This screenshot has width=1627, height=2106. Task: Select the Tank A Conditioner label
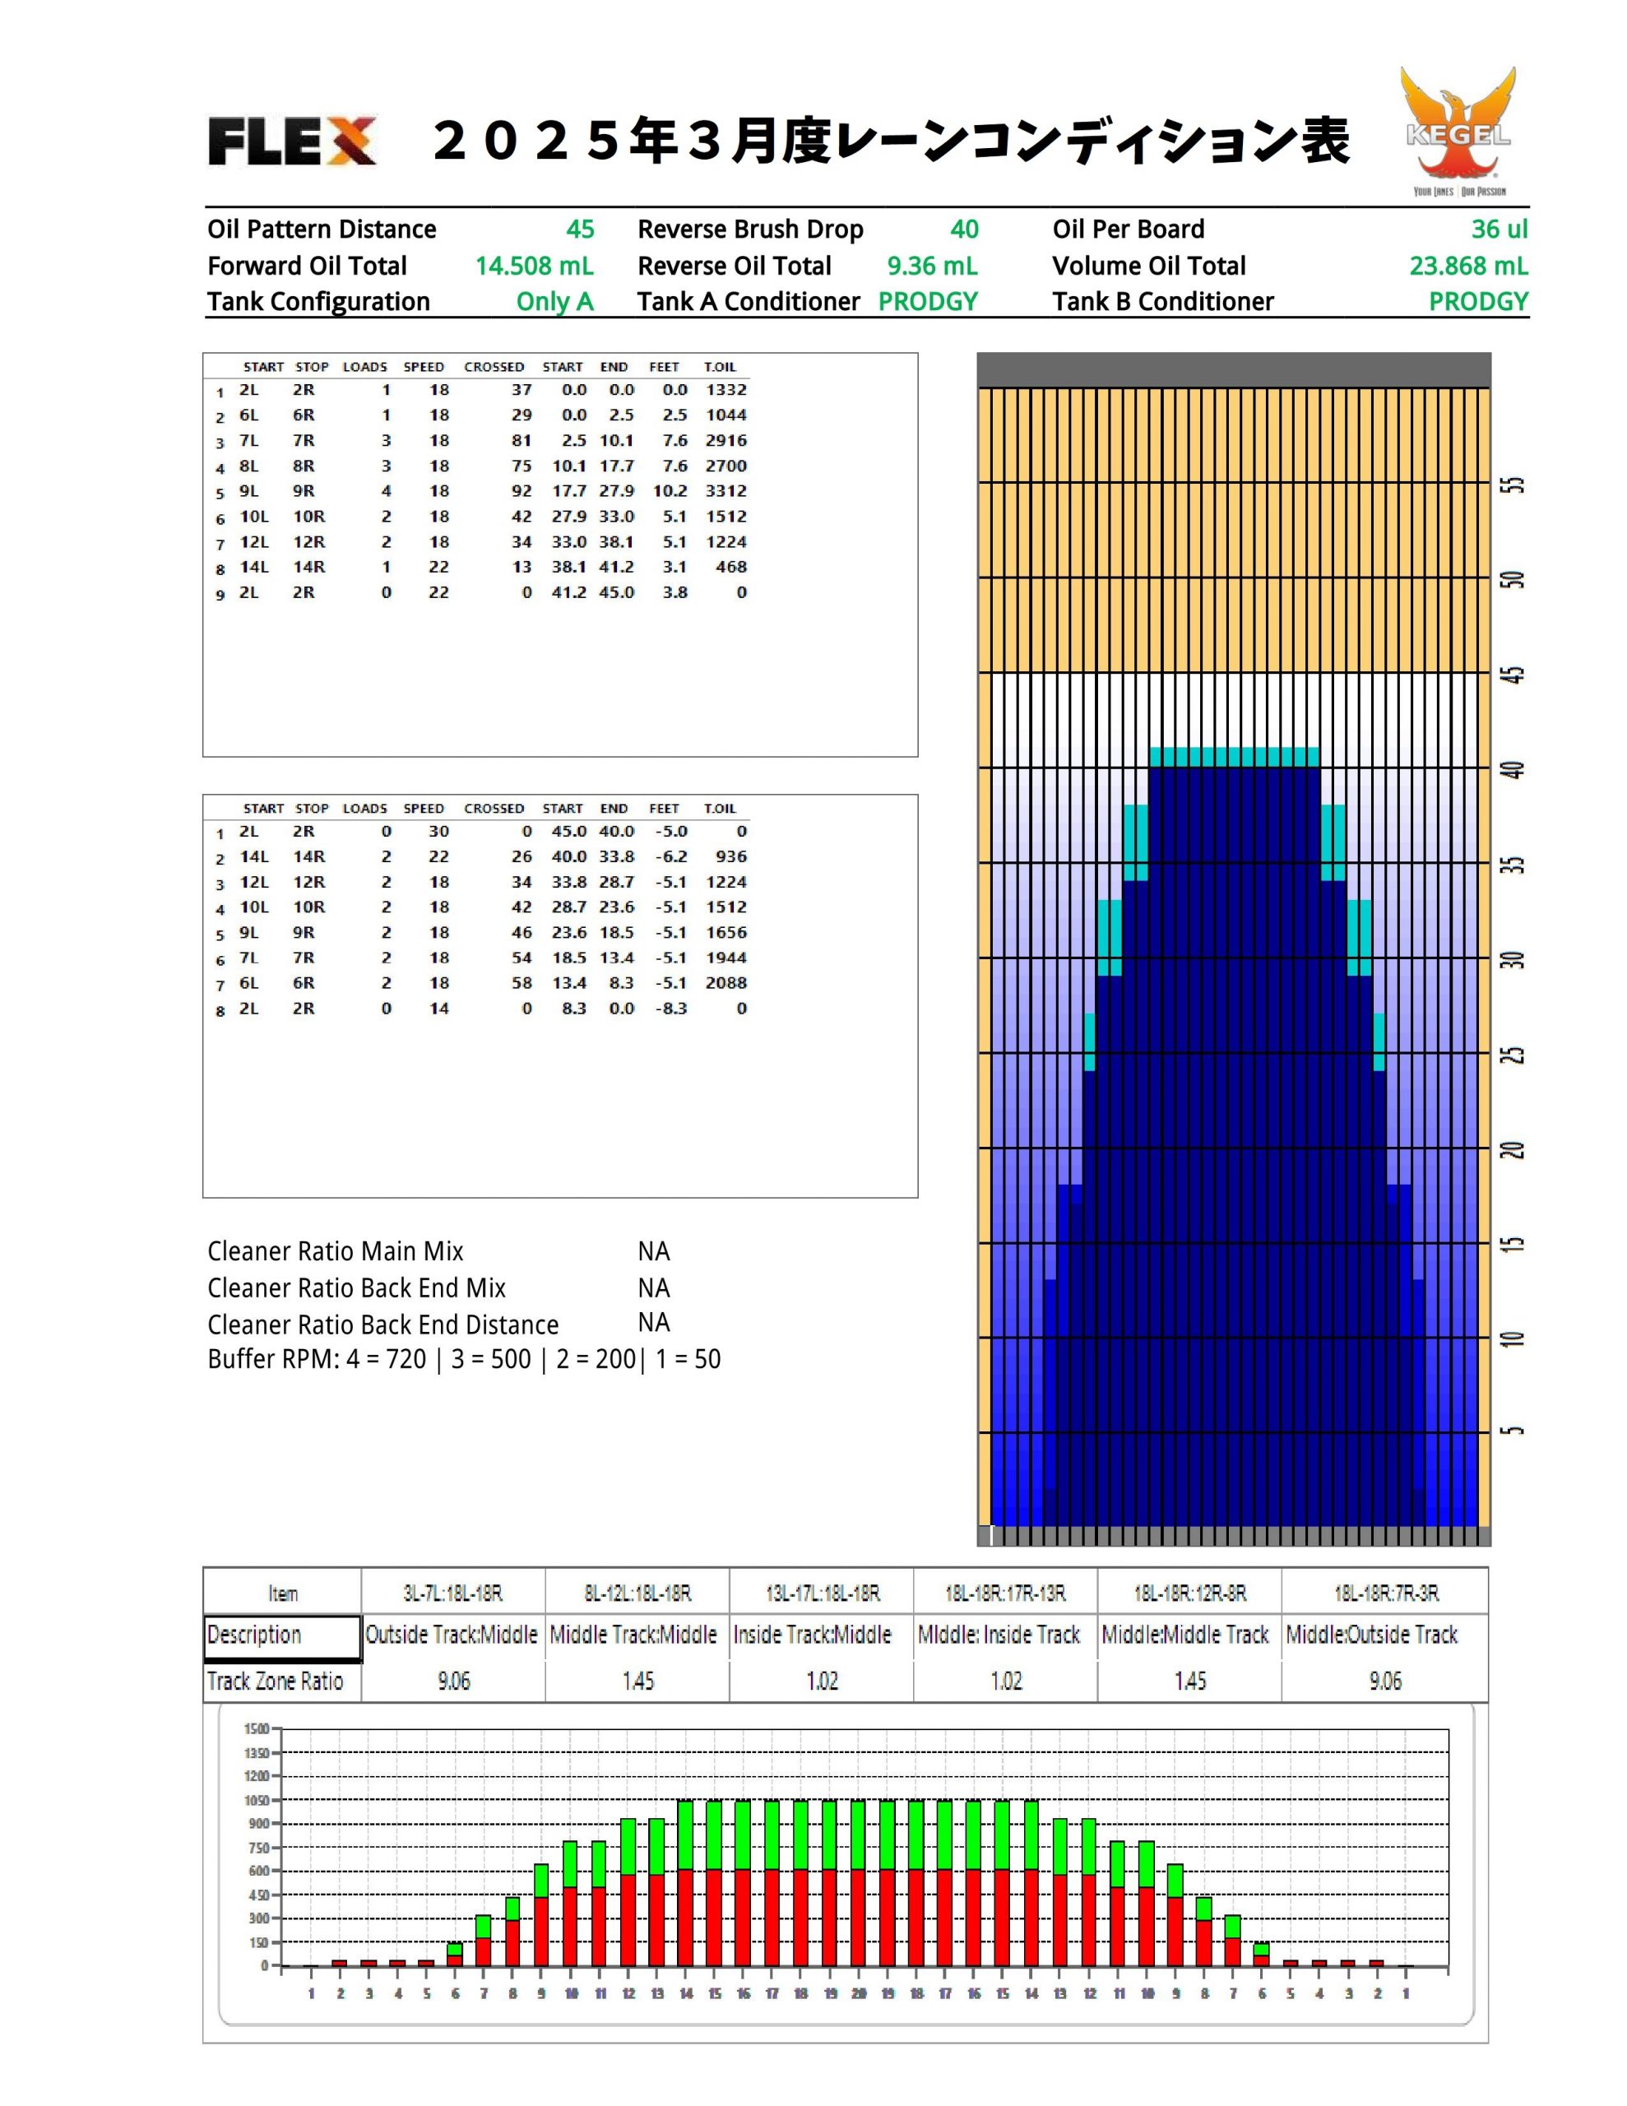749,302
